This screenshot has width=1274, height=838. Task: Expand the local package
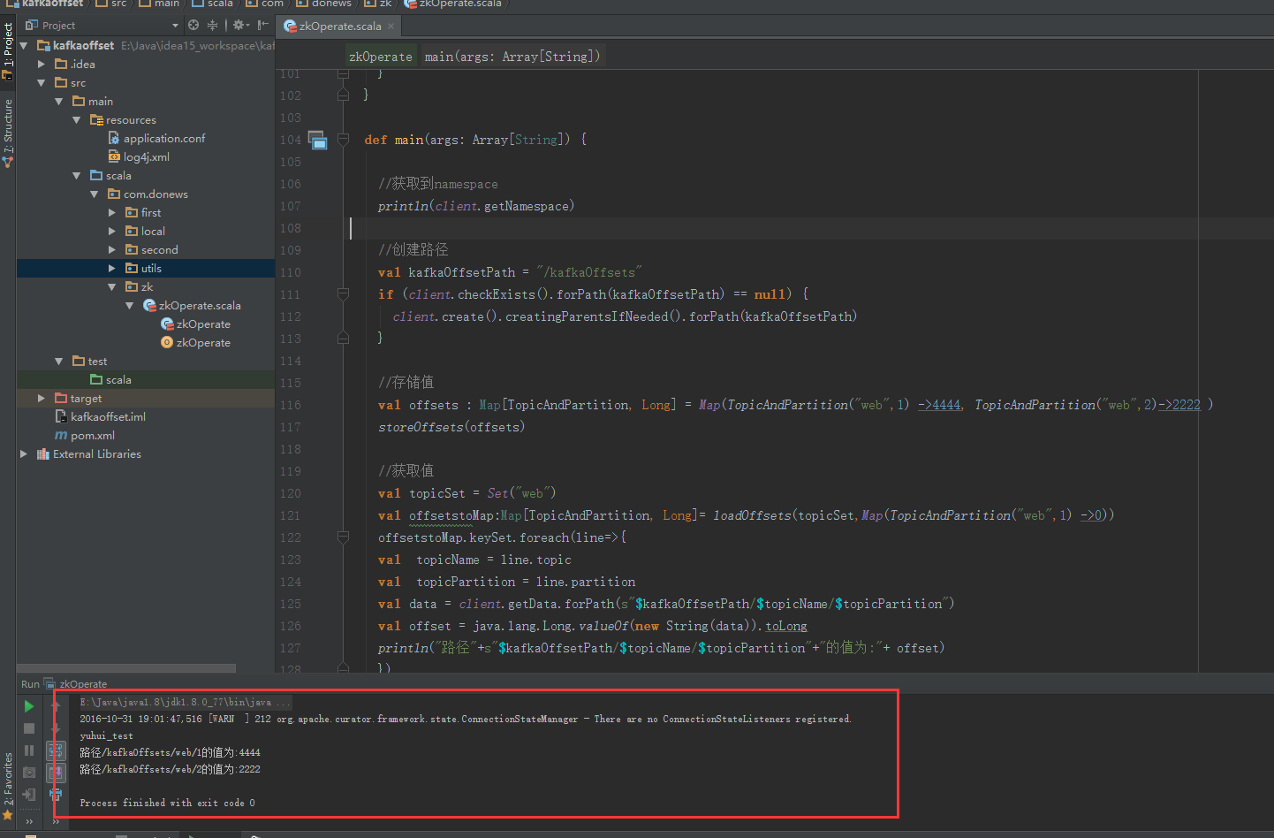pyautogui.click(x=112, y=231)
